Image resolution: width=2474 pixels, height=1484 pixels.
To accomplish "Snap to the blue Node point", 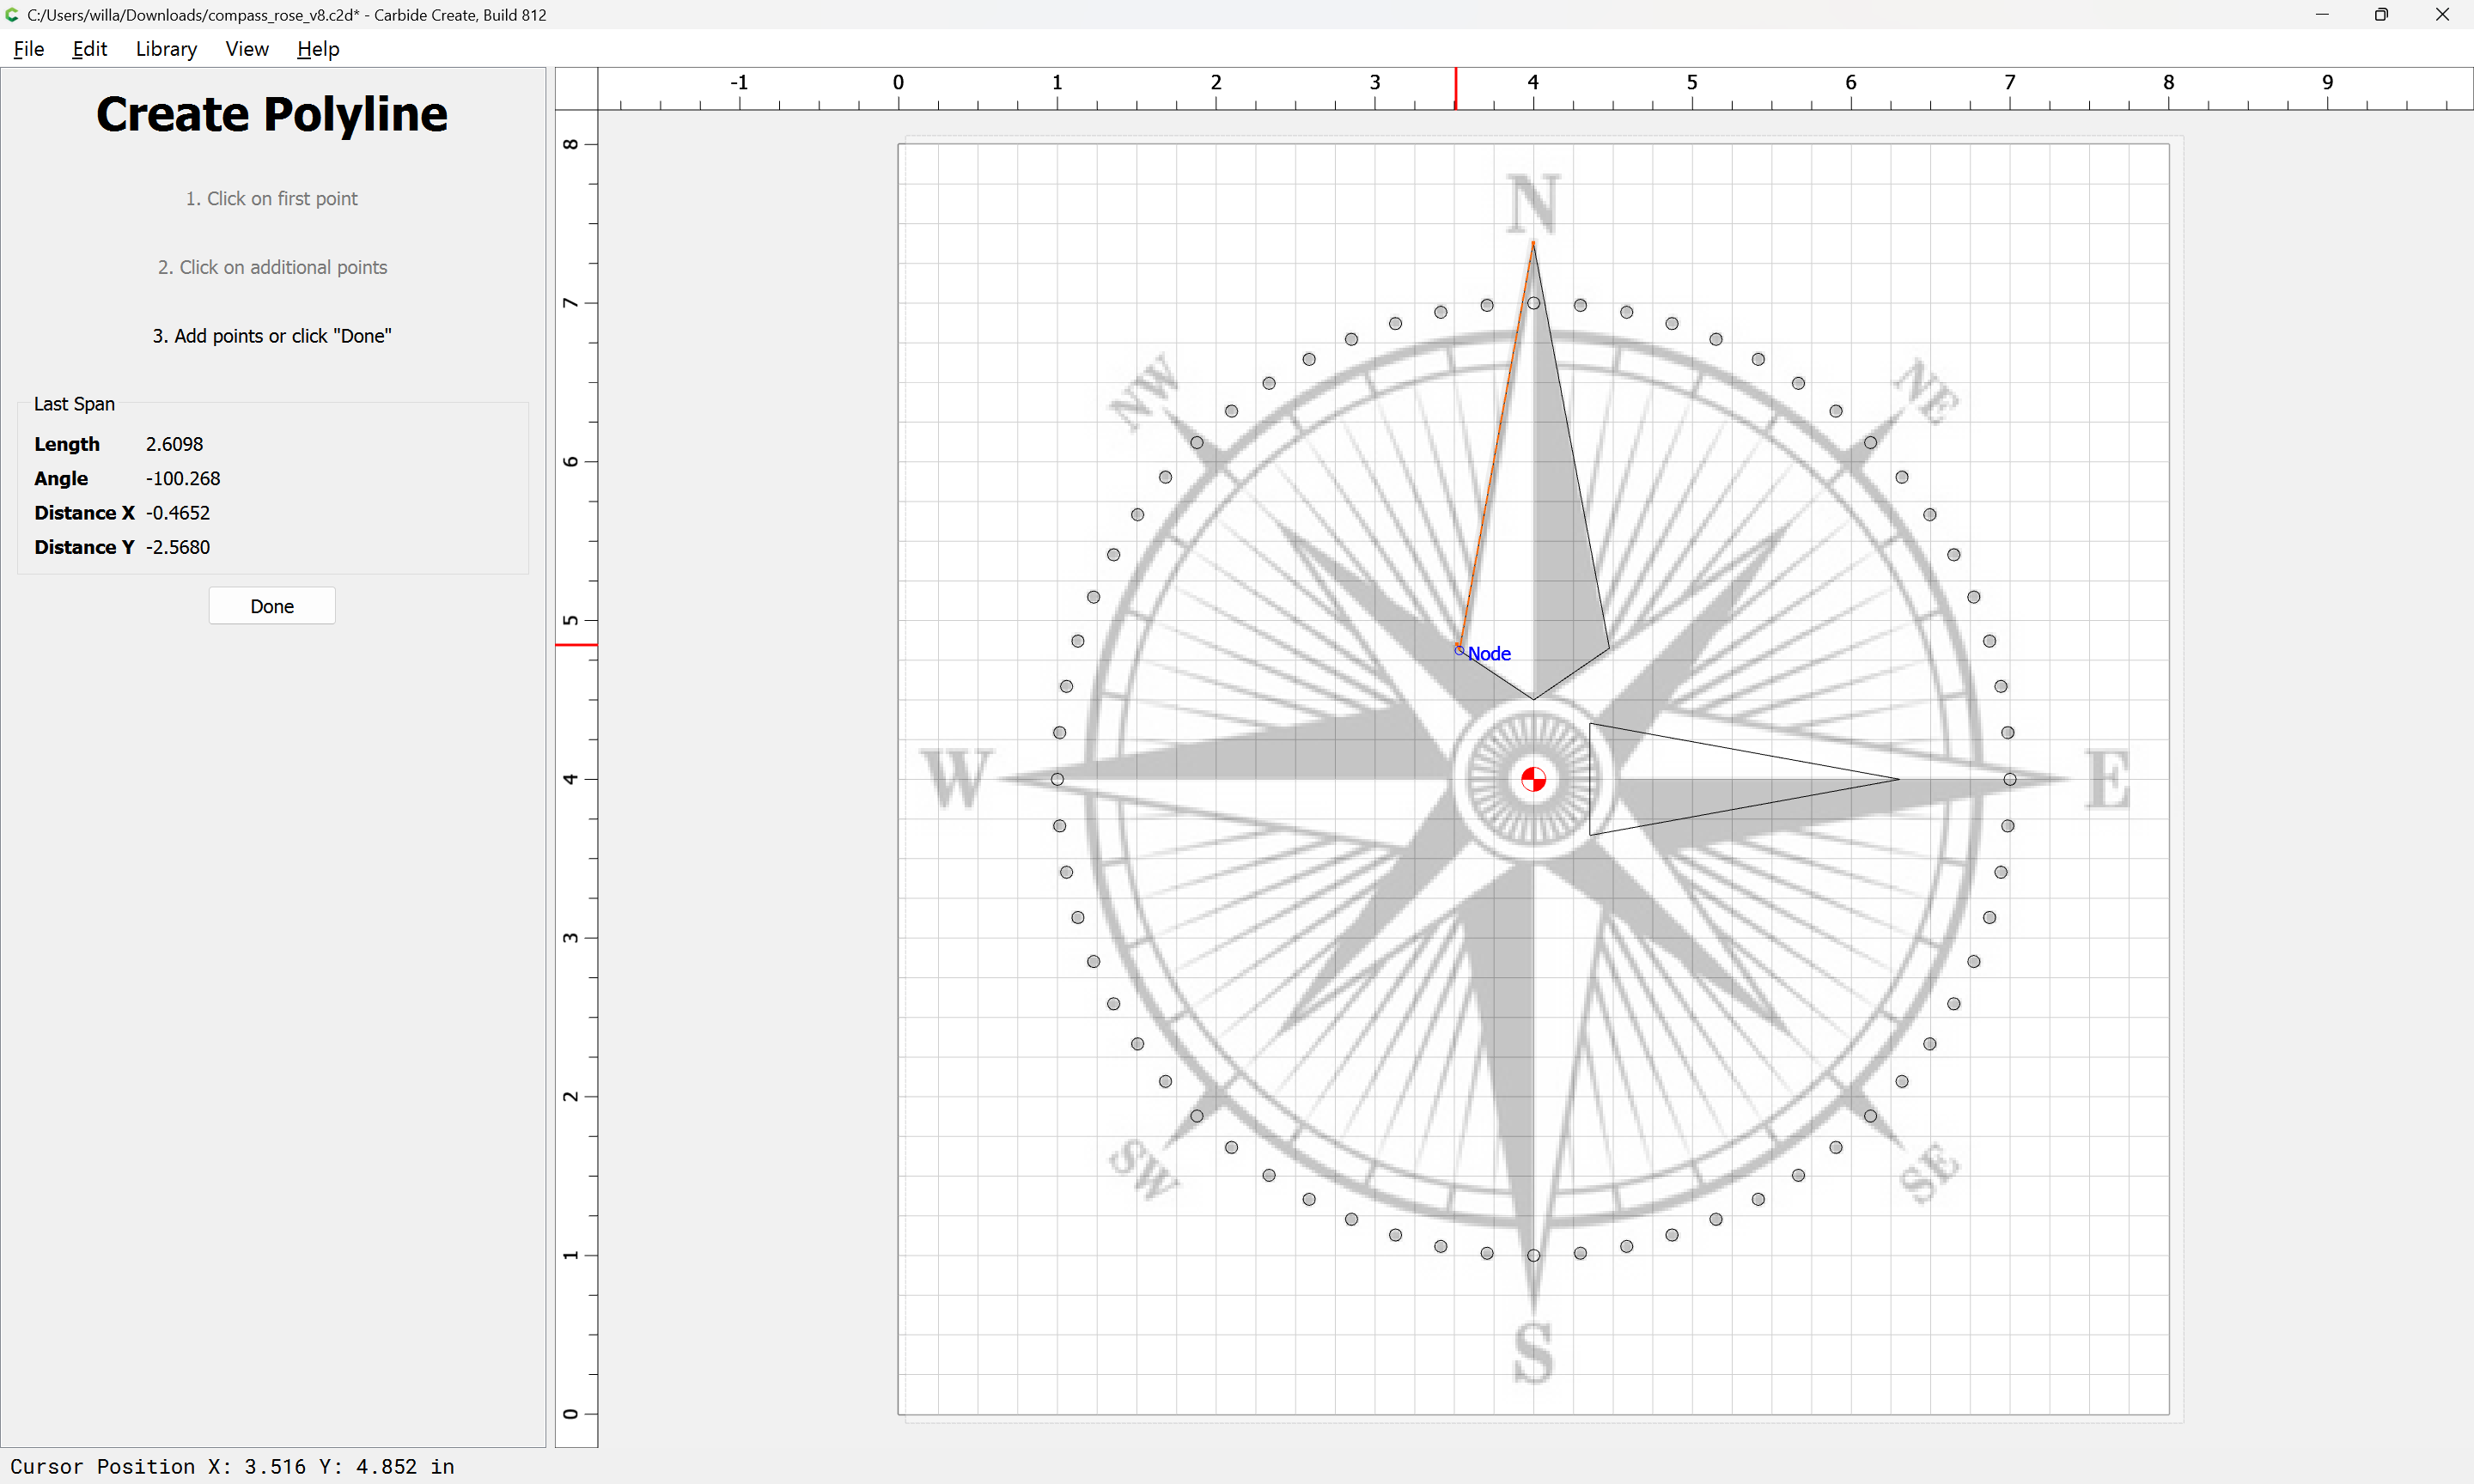I will [x=1459, y=650].
